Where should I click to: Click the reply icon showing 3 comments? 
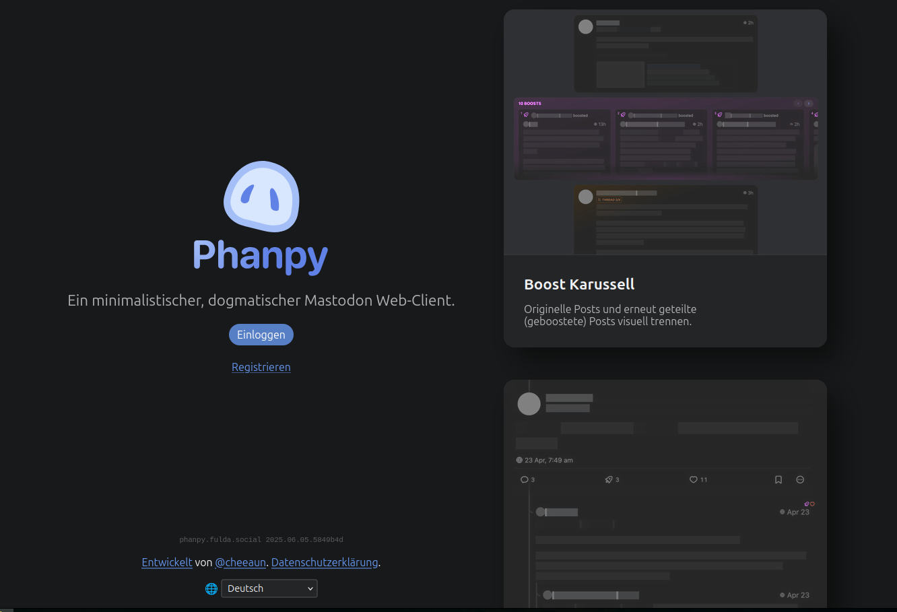[525, 480]
